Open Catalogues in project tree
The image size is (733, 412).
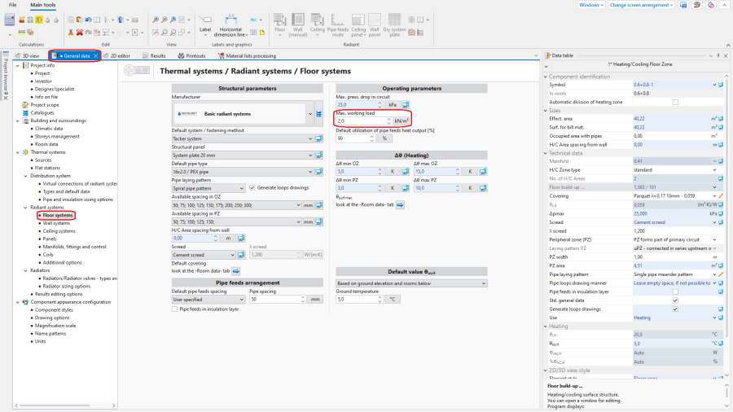(42, 112)
